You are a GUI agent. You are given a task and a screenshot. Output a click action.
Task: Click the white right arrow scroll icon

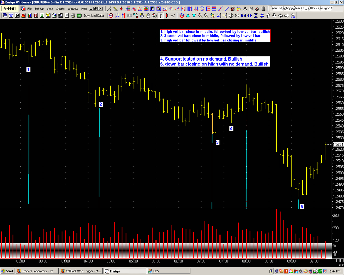(287, 15)
